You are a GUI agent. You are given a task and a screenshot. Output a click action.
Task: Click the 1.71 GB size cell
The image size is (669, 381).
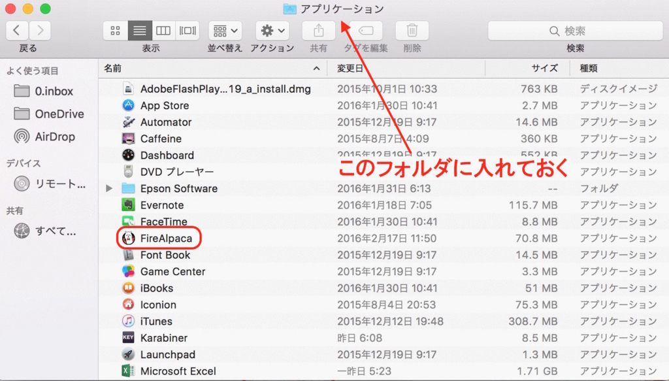pyautogui.click(x=537, y=371)
